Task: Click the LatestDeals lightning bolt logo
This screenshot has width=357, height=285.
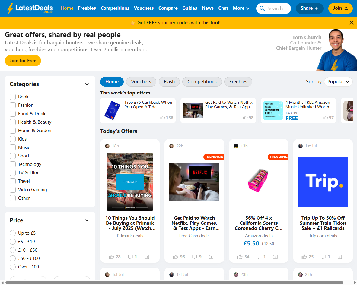Action: [10, 8]
